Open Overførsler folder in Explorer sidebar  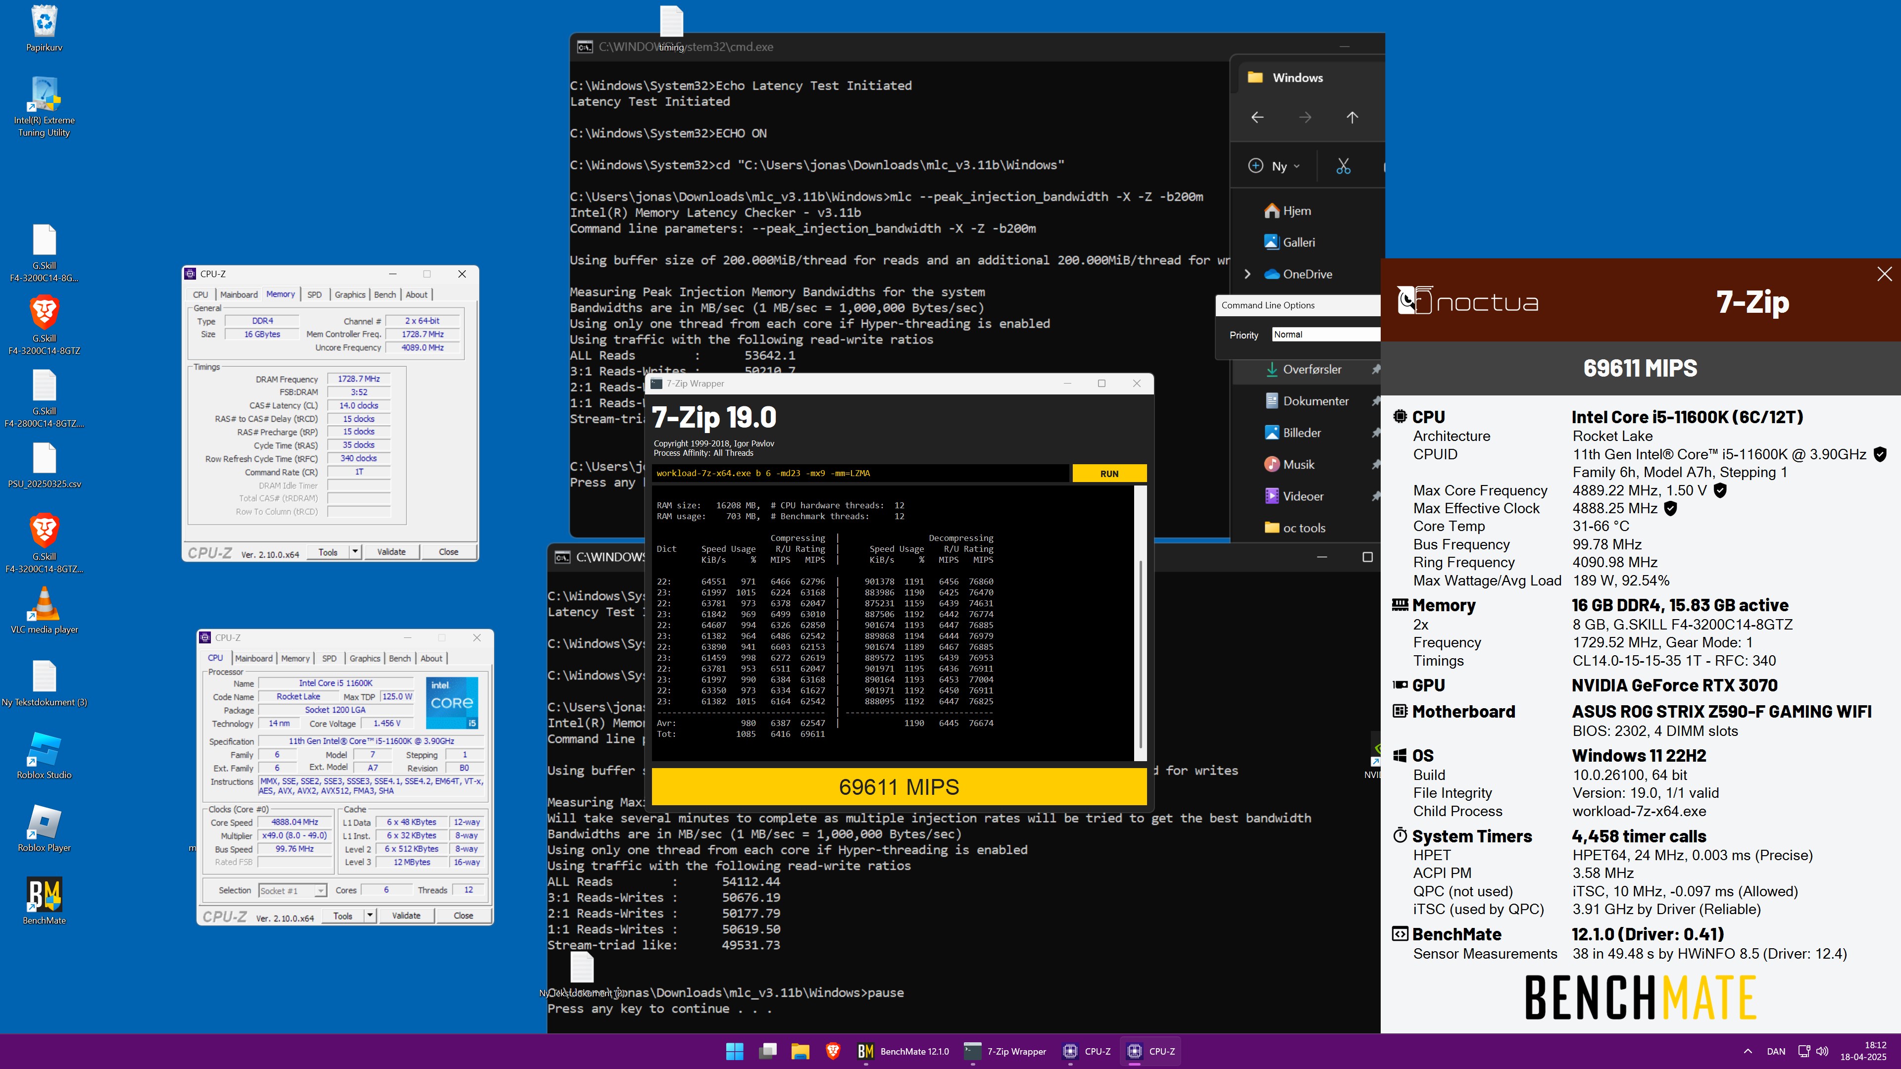point(1303,370)
